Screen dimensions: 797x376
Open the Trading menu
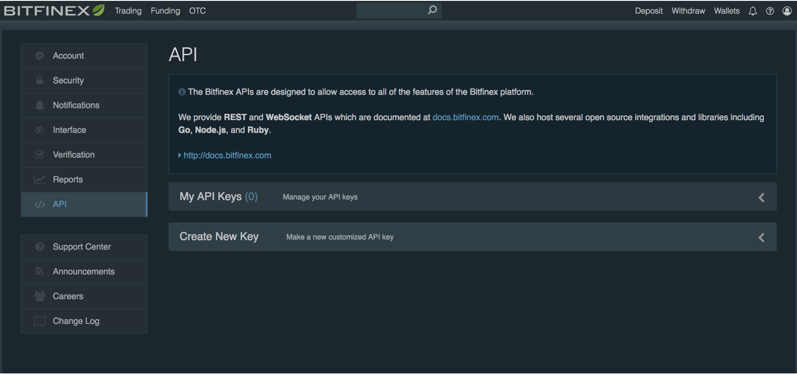tap(128, 11)
